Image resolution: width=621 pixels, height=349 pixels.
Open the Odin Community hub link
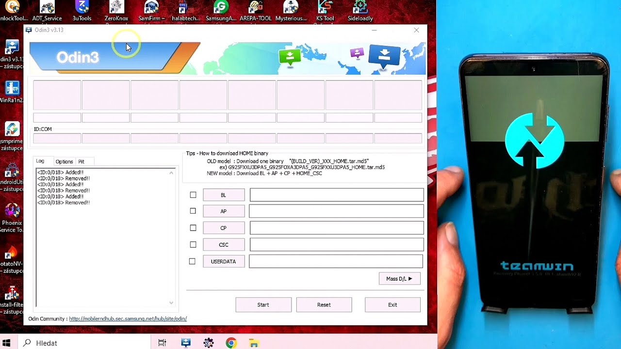128,319
